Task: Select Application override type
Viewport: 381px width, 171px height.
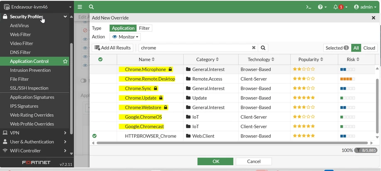Action: [x=123, y=28]
